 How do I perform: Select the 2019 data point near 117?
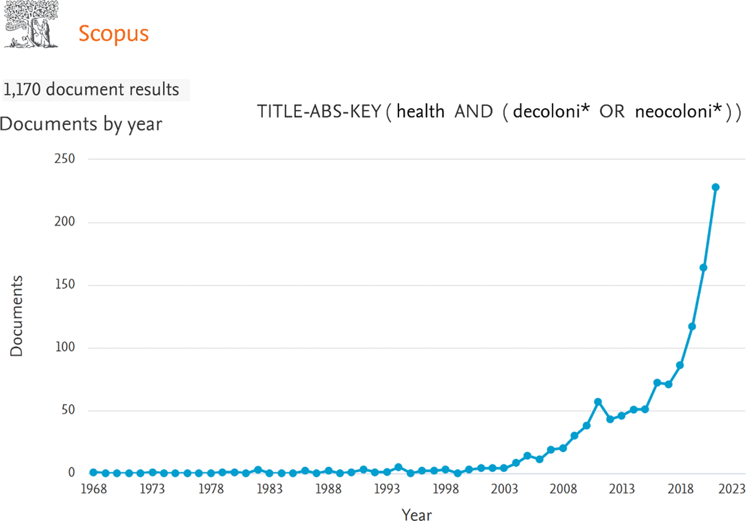(692, 326)
